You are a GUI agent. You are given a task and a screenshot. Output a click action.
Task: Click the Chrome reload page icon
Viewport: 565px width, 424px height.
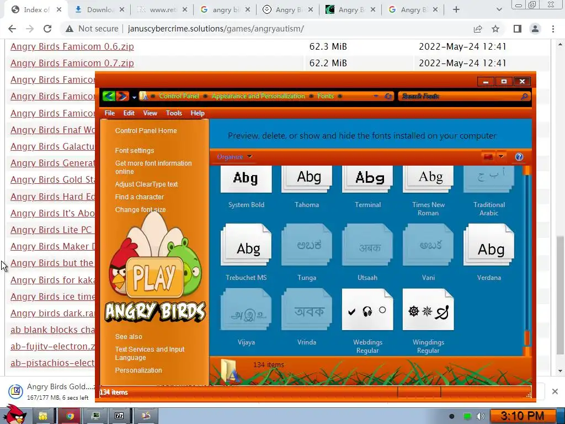[x=47, y=29]
